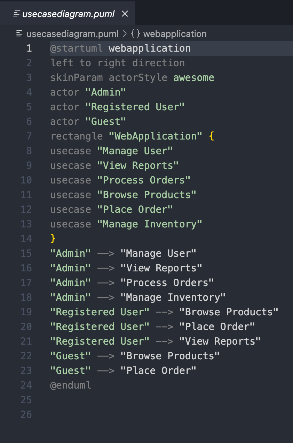The width and height of the screenshot is (293, 443).
Task: Open the webapplication breadcrumb symbol
Action: click(x=175, y=34)
